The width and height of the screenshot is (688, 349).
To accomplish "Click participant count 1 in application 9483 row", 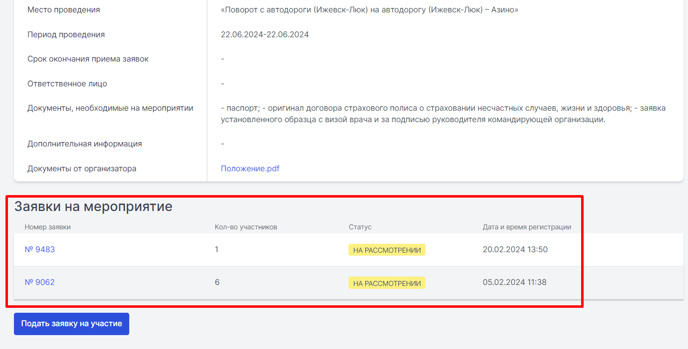I will tap(217, 249).
